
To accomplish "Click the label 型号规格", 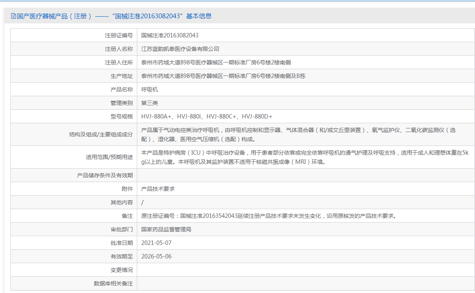I will pyautogui.click(x=121, y=116).
